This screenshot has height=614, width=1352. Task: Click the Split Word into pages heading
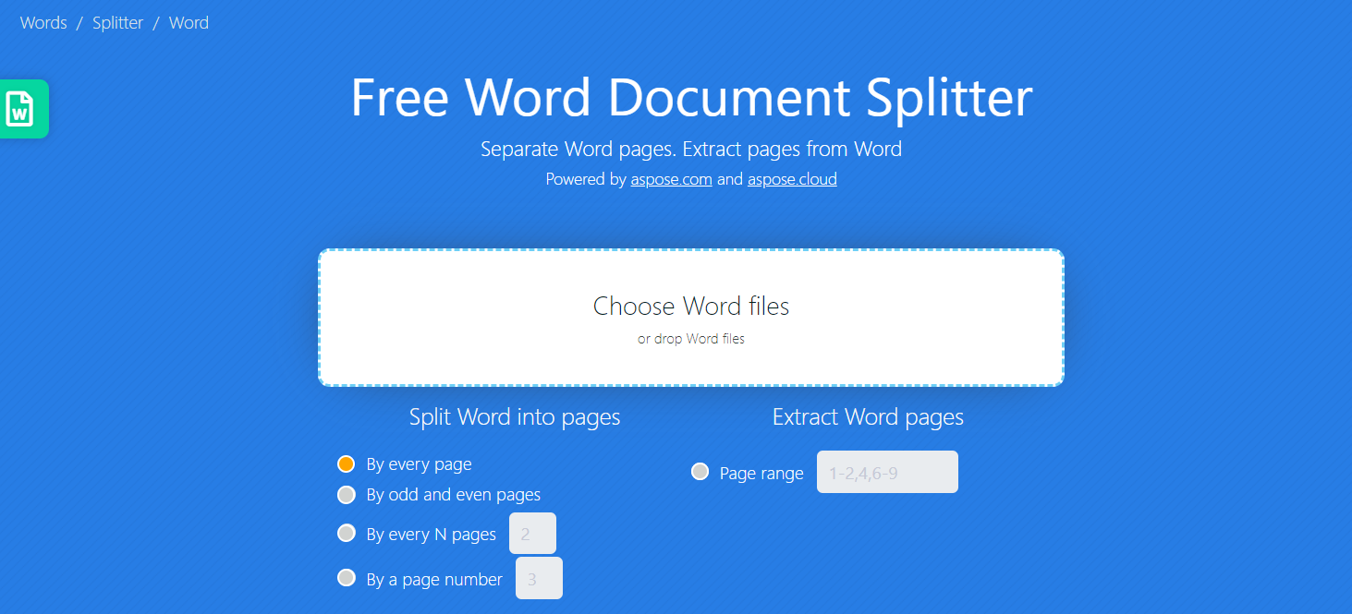point(515,416)
